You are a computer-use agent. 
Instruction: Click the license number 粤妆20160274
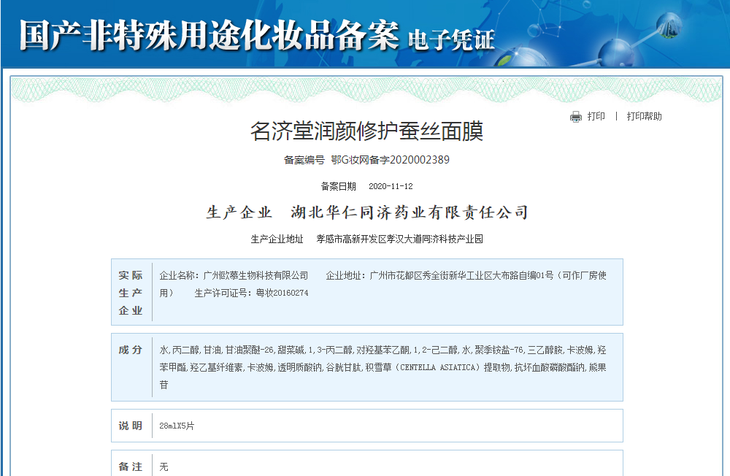pos(282,293)
